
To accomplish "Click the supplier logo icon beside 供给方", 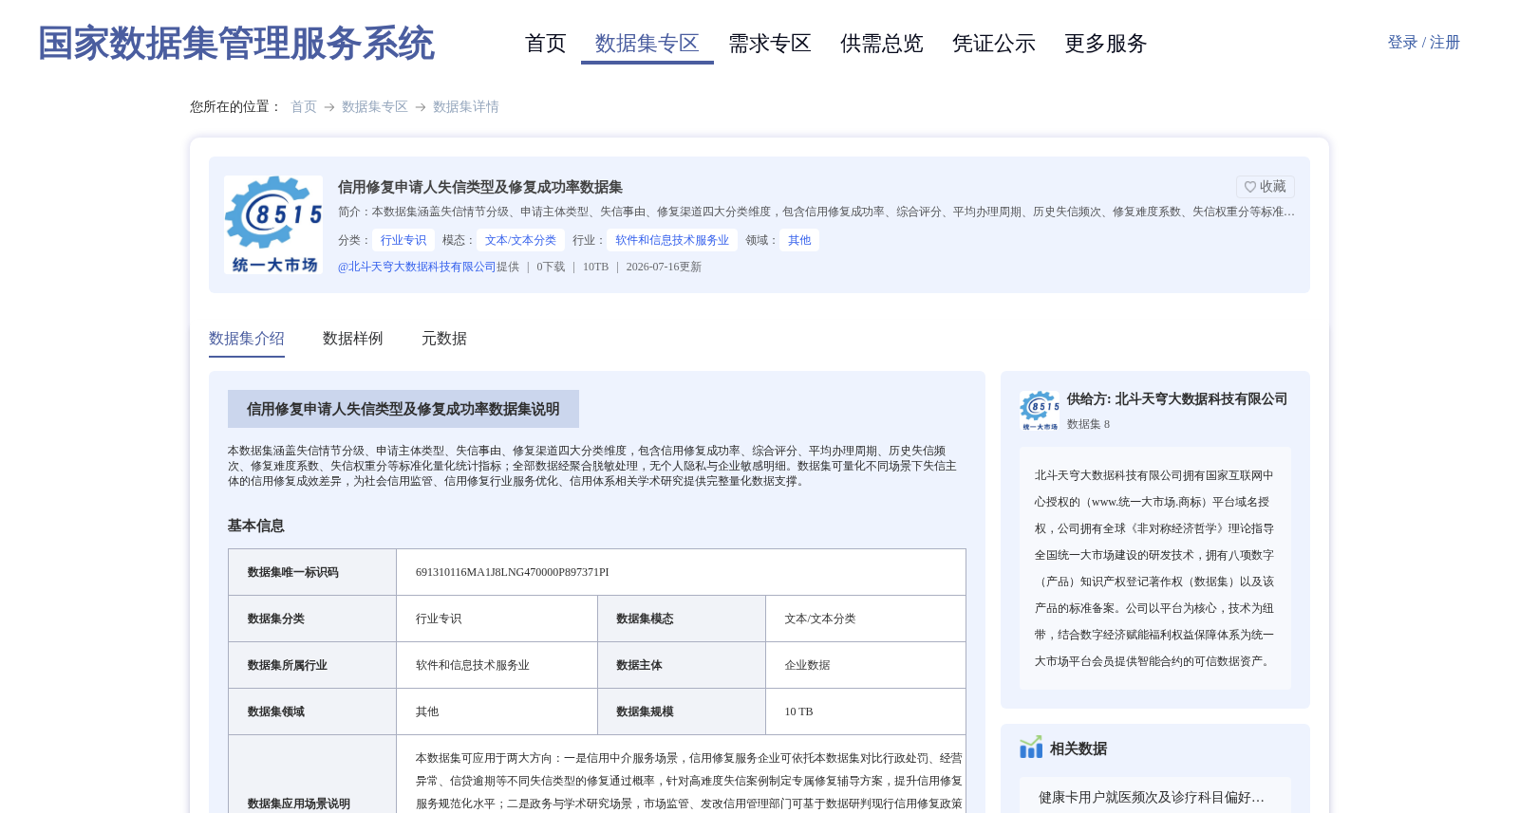I will 1040,411.
